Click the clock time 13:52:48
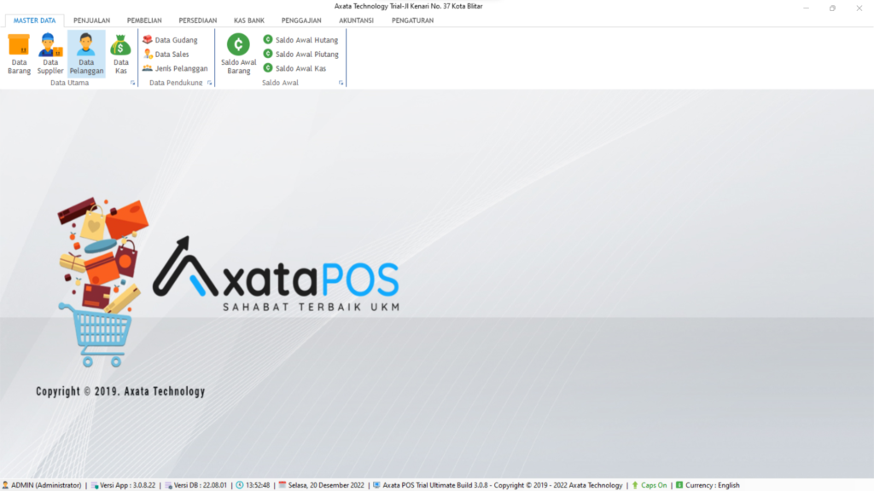874x491 pixels. 253,485
